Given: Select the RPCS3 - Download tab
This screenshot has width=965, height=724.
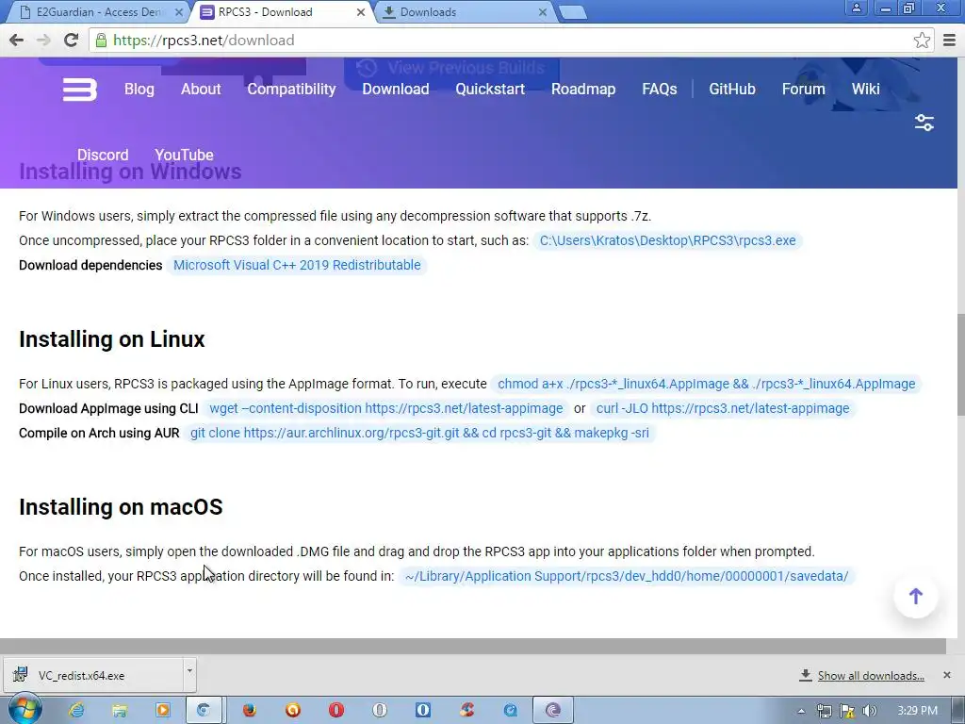Looking at the screenshot, I should point(283,12).
